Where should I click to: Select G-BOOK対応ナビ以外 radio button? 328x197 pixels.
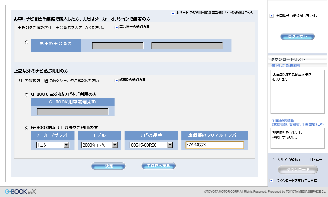point(27,128)
